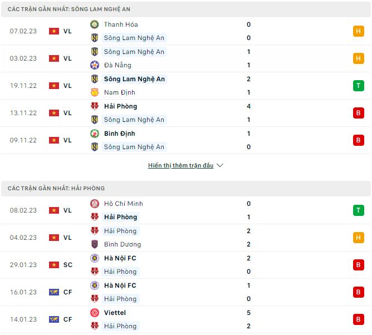Click the SC competition label on 29.01.23

pos(68,265)
